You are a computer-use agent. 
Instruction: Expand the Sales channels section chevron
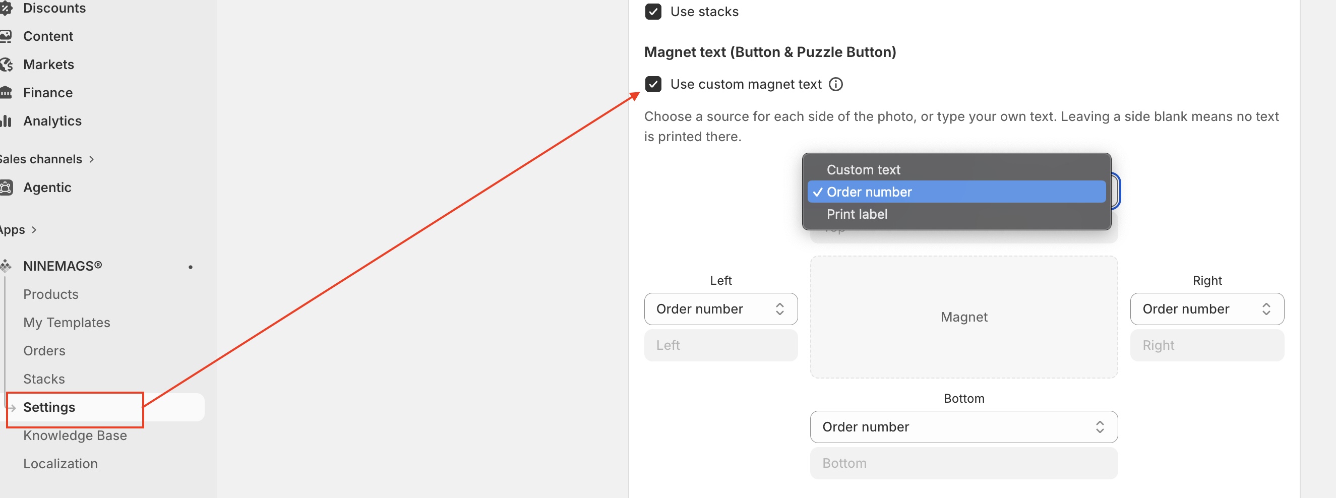coord(92,159)
